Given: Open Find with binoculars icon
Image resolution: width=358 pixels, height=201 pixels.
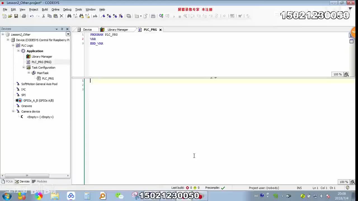Looking at the screenshot, I should tap(69, 16).
